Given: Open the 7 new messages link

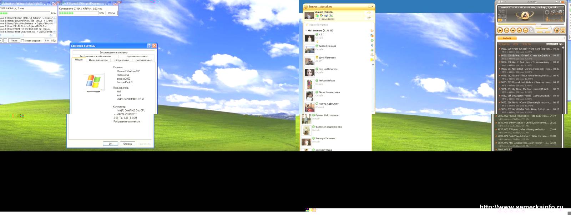Looking at the screenshot, I should click(x=327, y=19).
